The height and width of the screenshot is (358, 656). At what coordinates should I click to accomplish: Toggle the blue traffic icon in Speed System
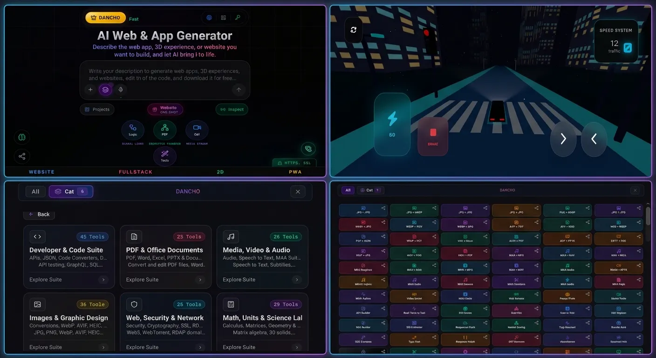(628, 47)
